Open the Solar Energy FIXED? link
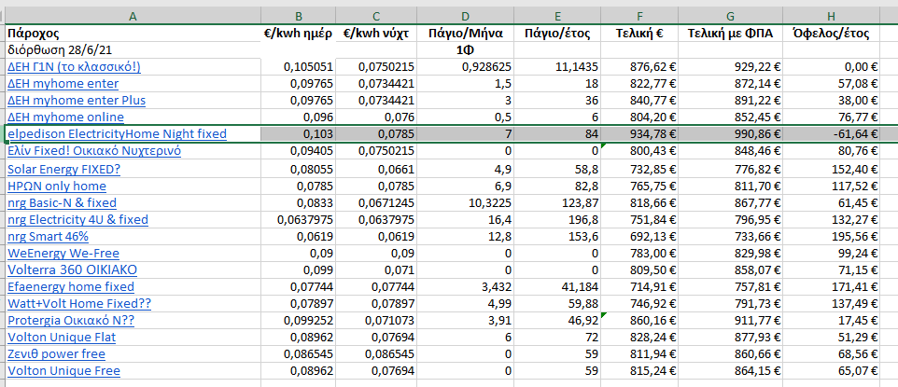 (64, 170)
